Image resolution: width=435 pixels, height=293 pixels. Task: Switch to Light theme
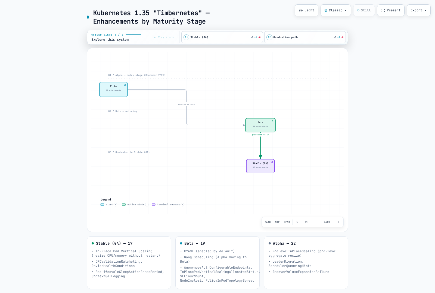coord(306,10)
